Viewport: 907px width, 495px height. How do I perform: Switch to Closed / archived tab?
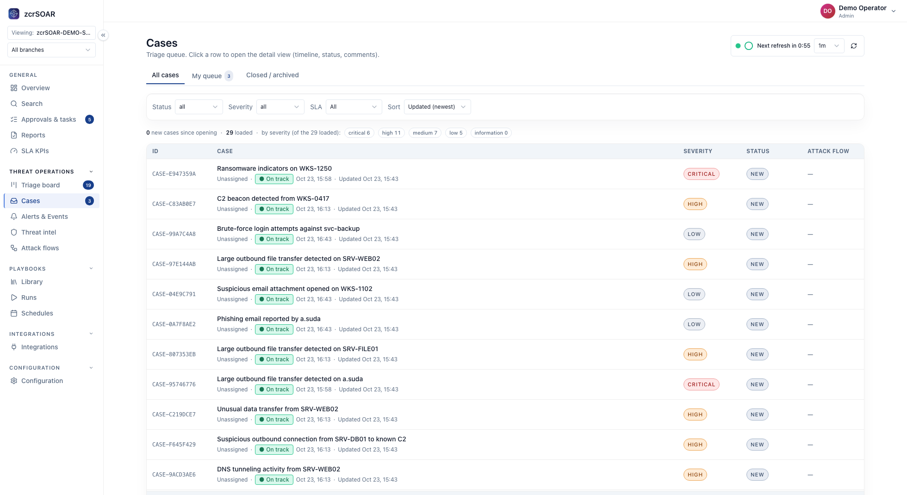click(273, 75)
